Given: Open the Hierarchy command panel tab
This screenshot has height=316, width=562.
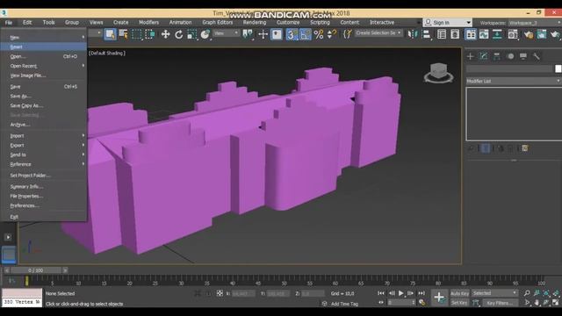Looking at the screenshot, I should pyautogui.click(x=497, y=56).
